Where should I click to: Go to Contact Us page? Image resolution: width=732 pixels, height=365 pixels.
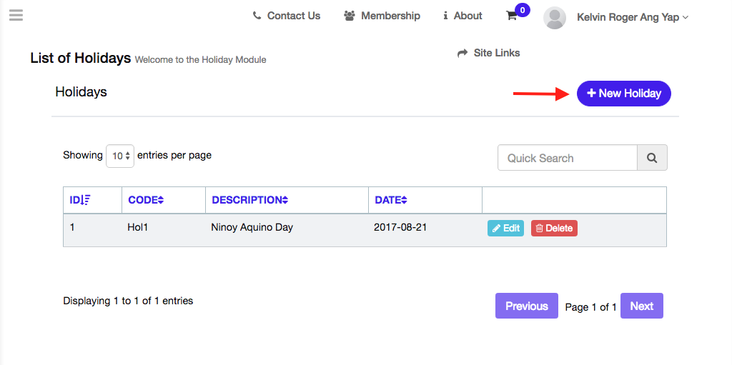click(x=293, y=16)
